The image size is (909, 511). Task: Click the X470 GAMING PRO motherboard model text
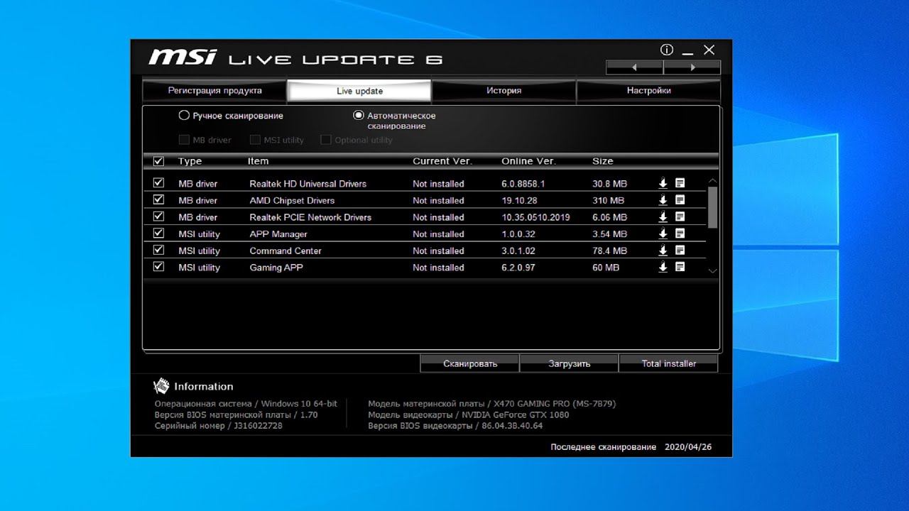click(554, 404)
